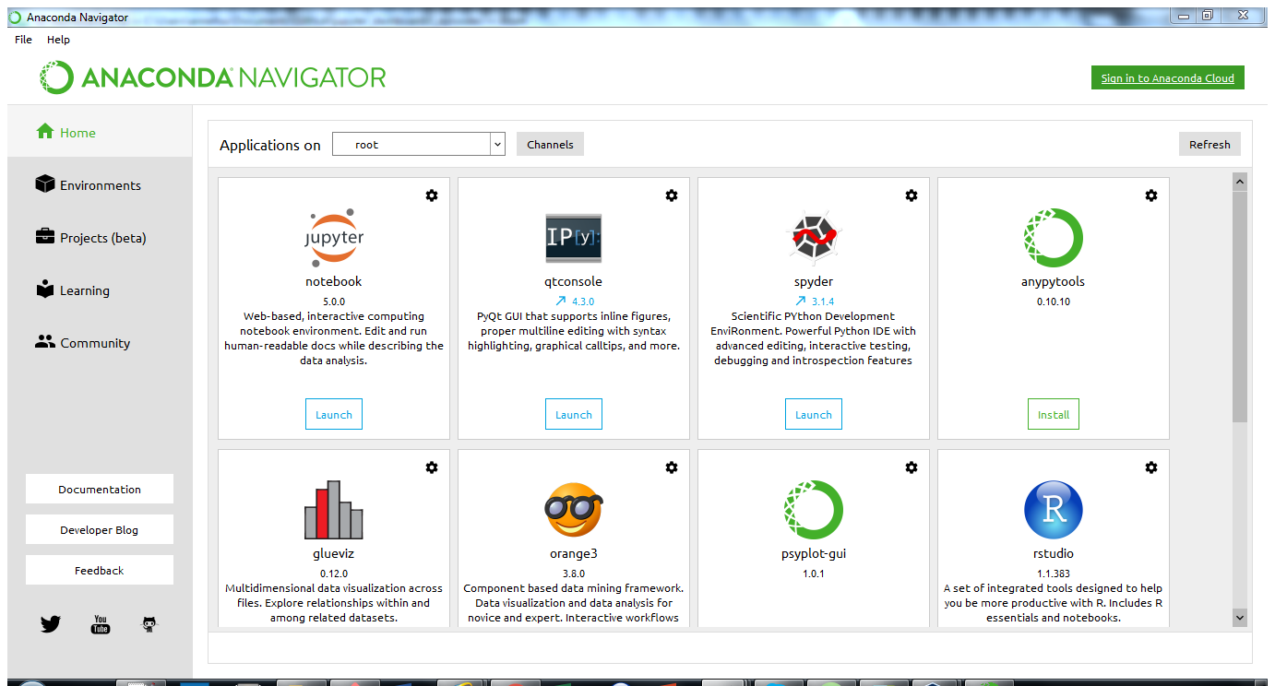Open the Jupyter notebook gear settings icon
Screen dimensions: 1275x686
pos(432,195)
